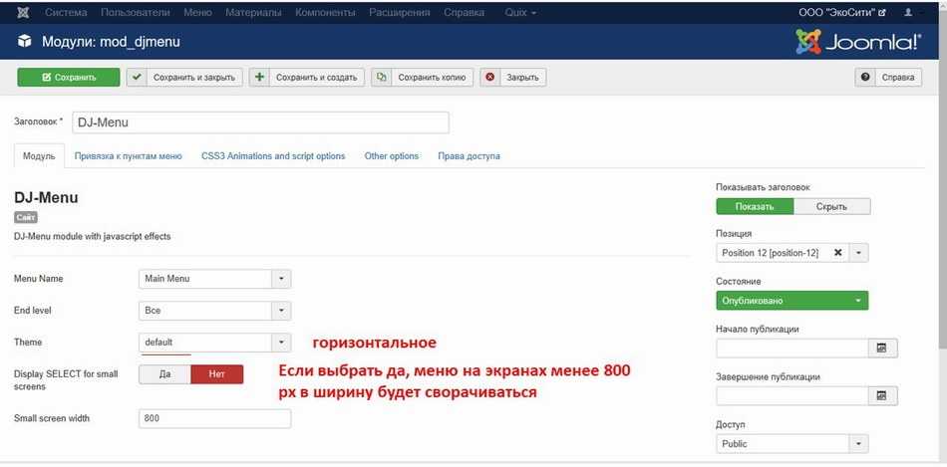The image size is (947, 467).
Task: Click the Joomla logo icon in top bar
Action: click(23, 13)
